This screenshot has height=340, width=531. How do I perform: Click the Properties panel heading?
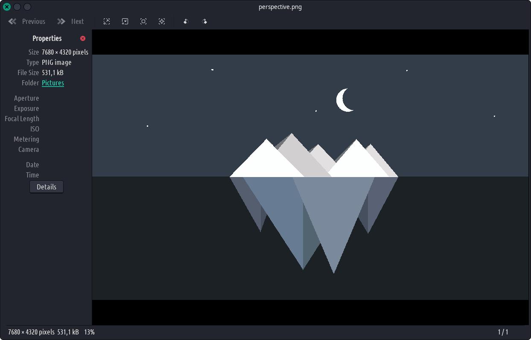tap(47, 38)
